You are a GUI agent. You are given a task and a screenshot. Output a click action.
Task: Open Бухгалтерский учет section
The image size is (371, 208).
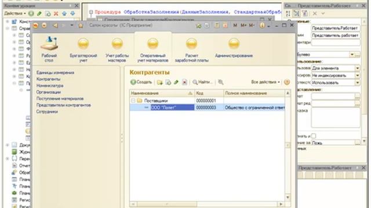[83, 50]
